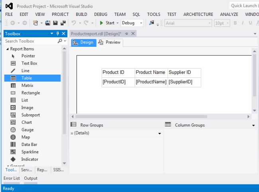Add a Sparkline from the Toolbox
This screenshot has height=192, width=259.
29,152
